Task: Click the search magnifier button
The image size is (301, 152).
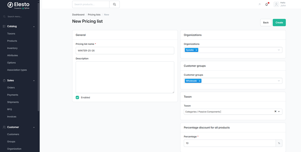Action: pyautogui.click(x=114, y=4)
